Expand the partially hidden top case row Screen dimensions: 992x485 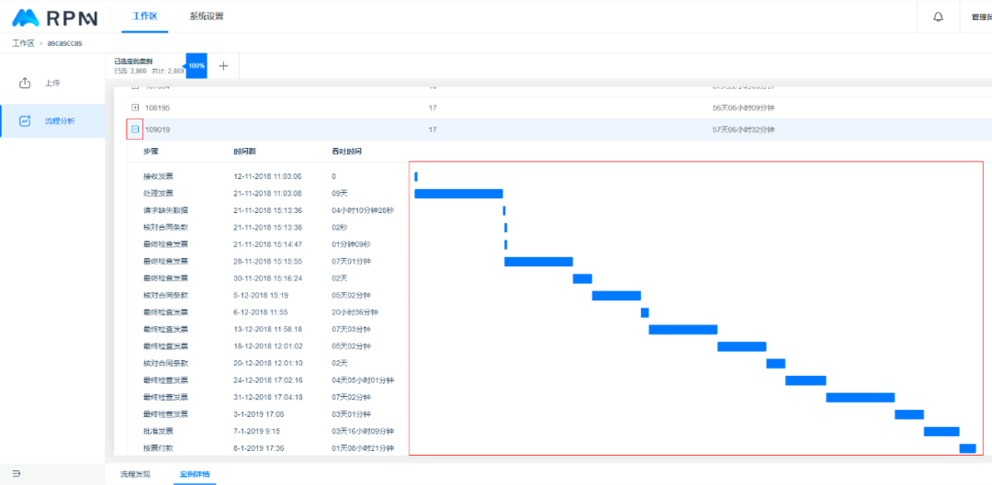tap(135, 88)
